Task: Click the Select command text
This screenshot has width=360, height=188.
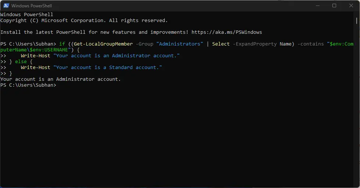Action: pyautogui.click(x=221, y=44)
